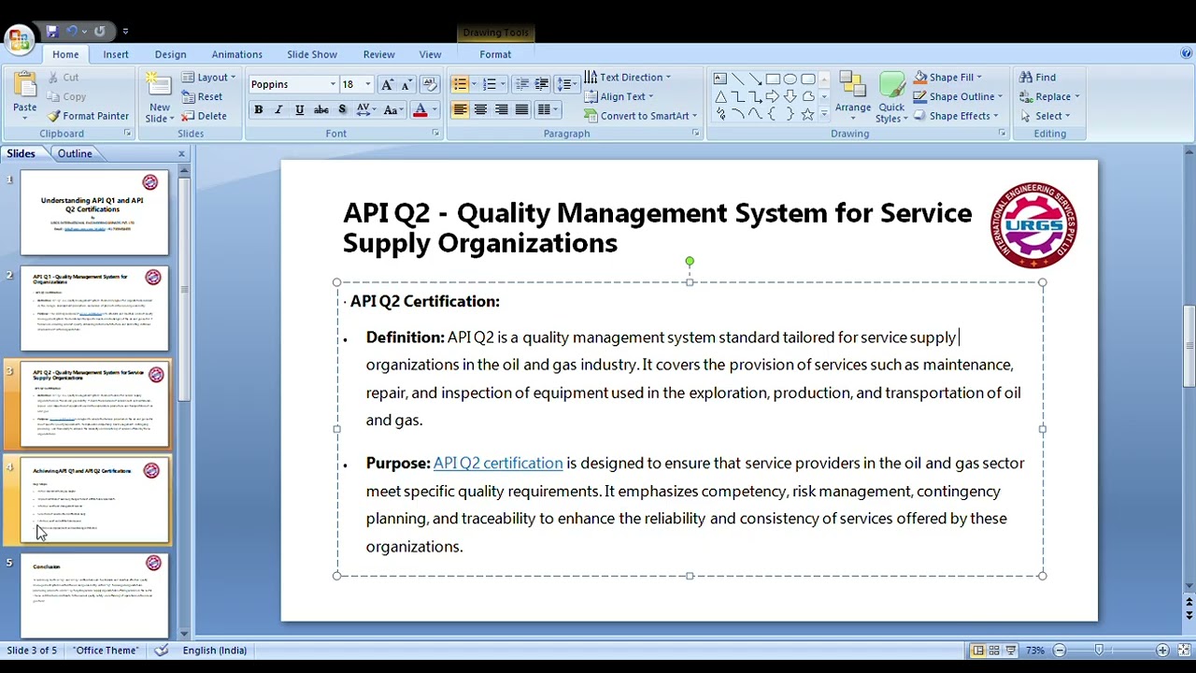Open font size dropdown
The height and width of the screenshot is (673, 1196).
pyautogui.click(x=367, y=84)
